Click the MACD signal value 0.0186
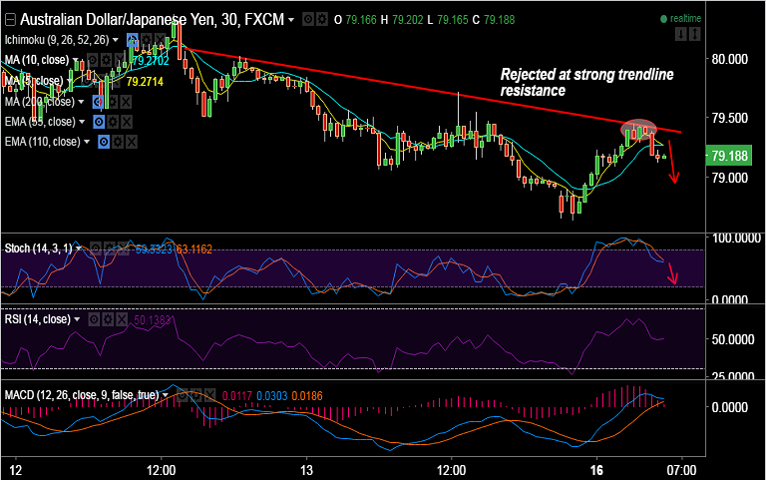 307,396
